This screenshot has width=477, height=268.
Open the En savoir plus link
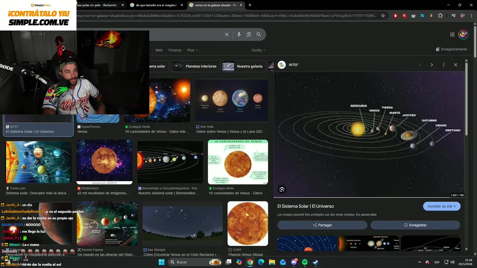coord(366,215)
